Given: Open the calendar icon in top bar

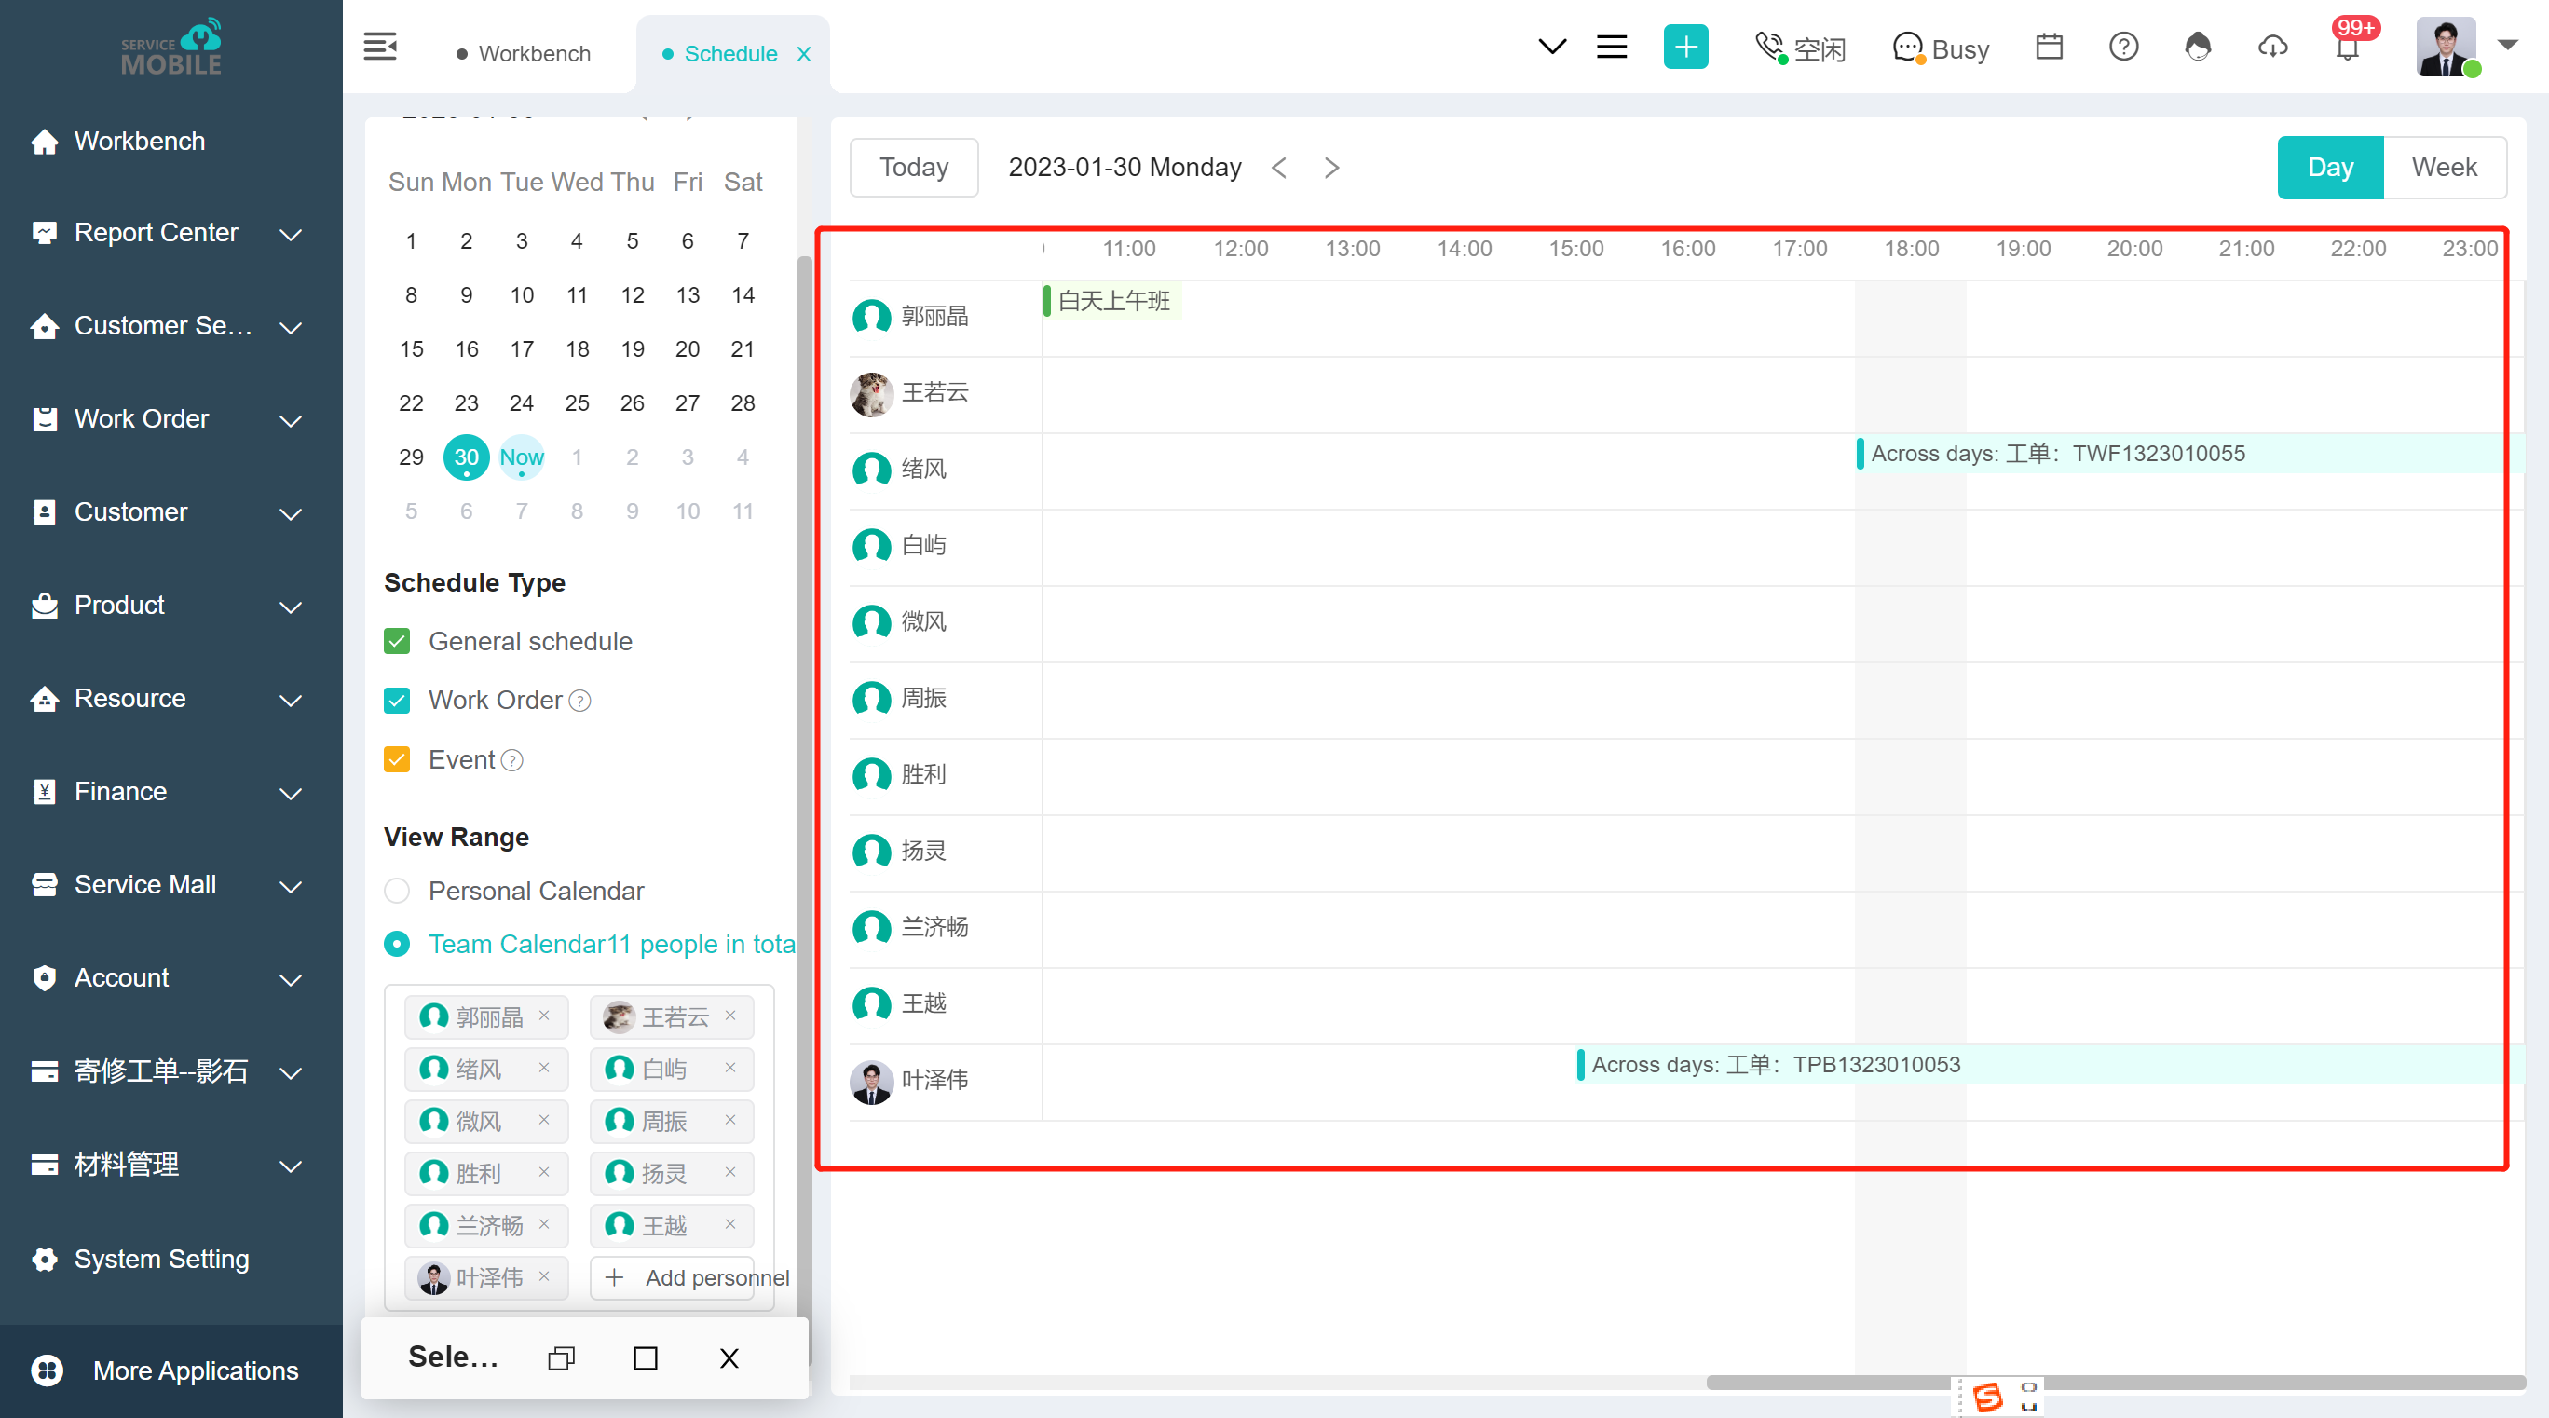Looking at the screenshot, I should click(x=2049, y=47).
